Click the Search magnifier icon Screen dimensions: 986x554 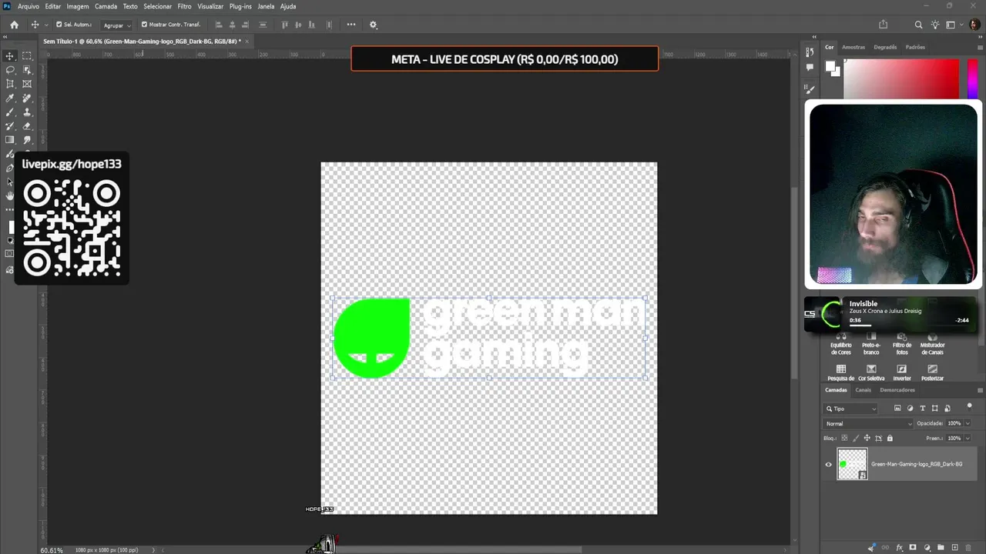click(918, 25)
